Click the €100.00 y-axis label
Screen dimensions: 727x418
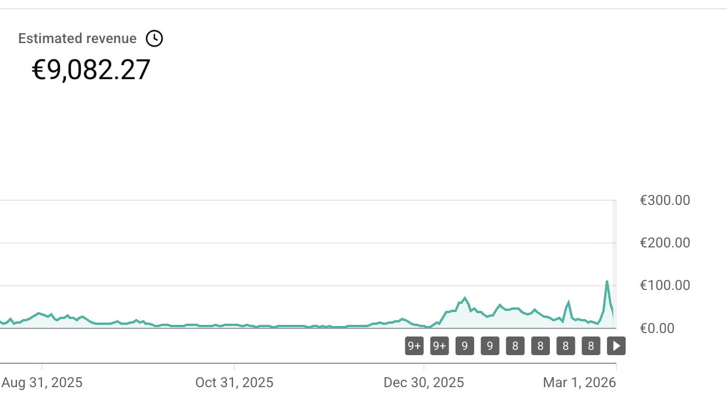[665, 285]
